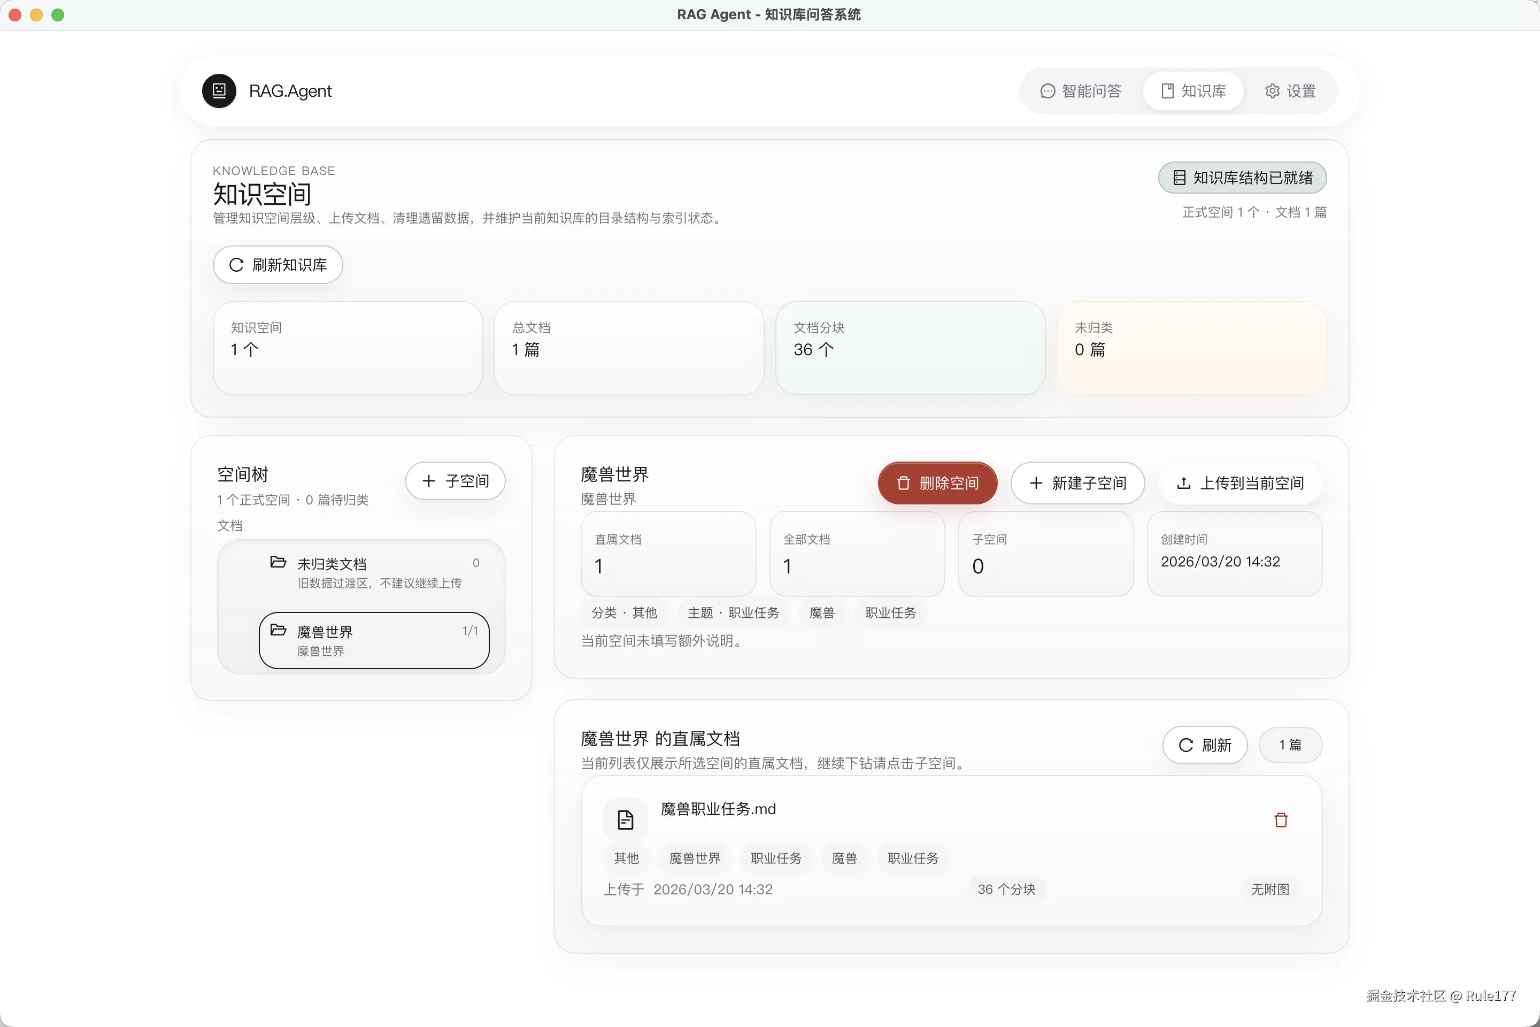The width and height of the screenshot is (1540, 1027).
Task: Click the gear icon for 设置
Action: pos(1272,91)
